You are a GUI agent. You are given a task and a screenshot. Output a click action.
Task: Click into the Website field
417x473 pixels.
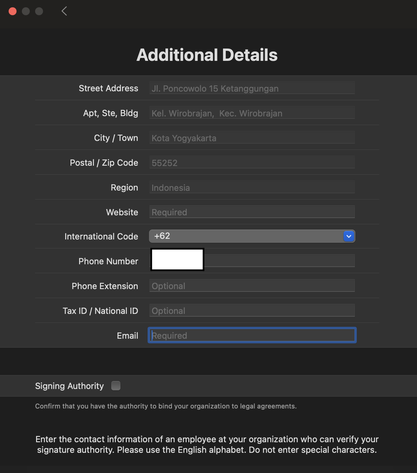point(252,212)
